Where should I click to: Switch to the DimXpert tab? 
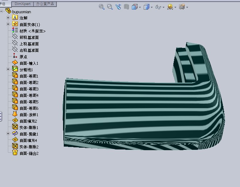[23, 4]
